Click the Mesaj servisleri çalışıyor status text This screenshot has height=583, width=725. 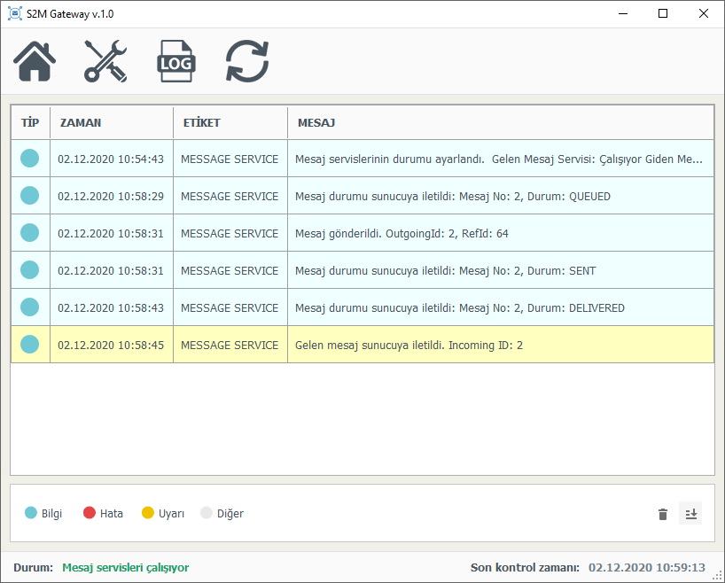[125, 568]
